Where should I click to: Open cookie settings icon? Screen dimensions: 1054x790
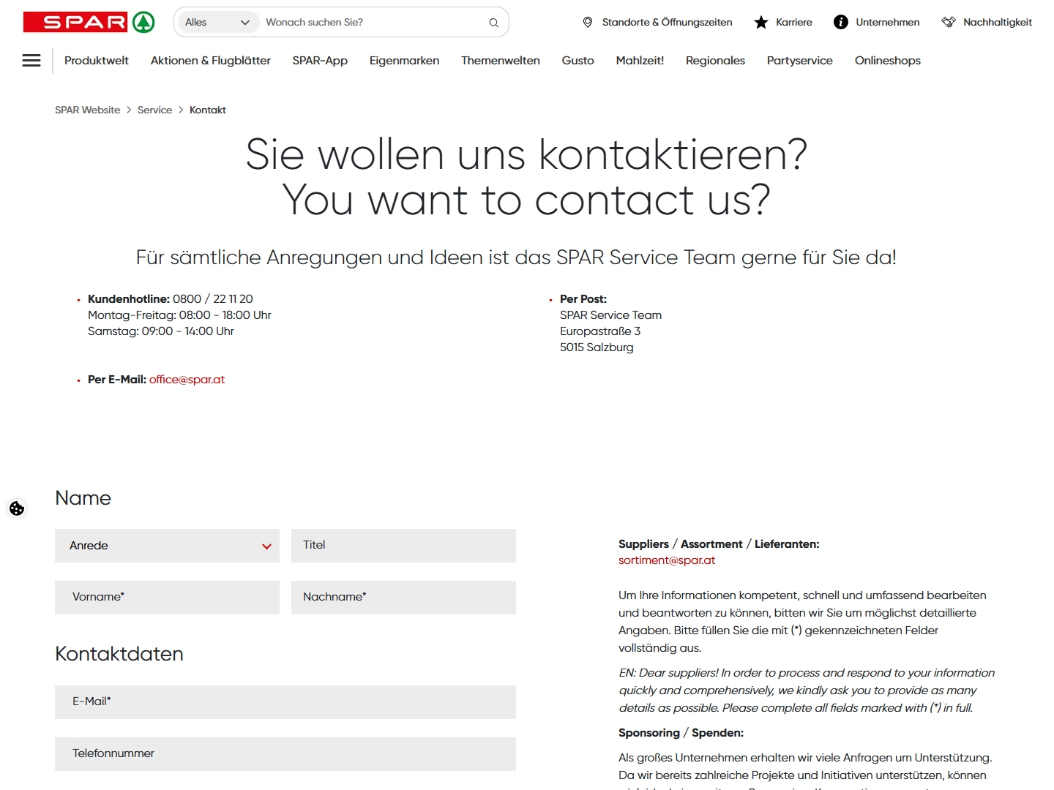(x=17, y=508)
